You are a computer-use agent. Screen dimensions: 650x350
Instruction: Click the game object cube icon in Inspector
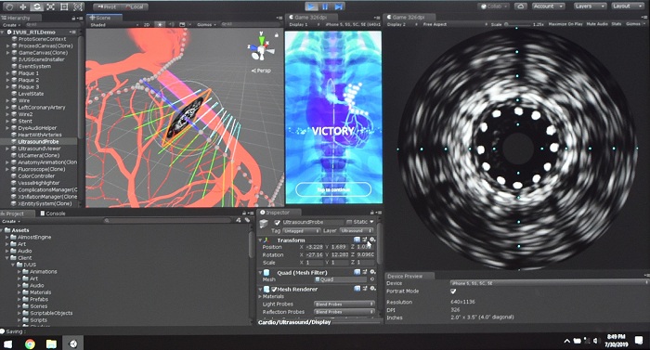click(x=264, y=225)
